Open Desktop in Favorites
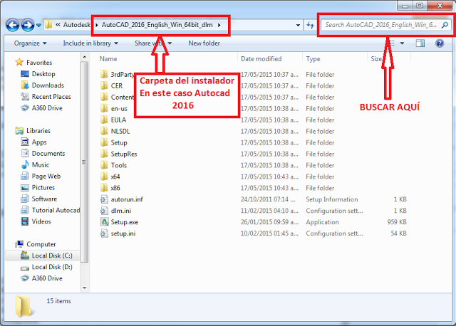The image size is (456, 326). pyautogui.click(x=43, y=74)
